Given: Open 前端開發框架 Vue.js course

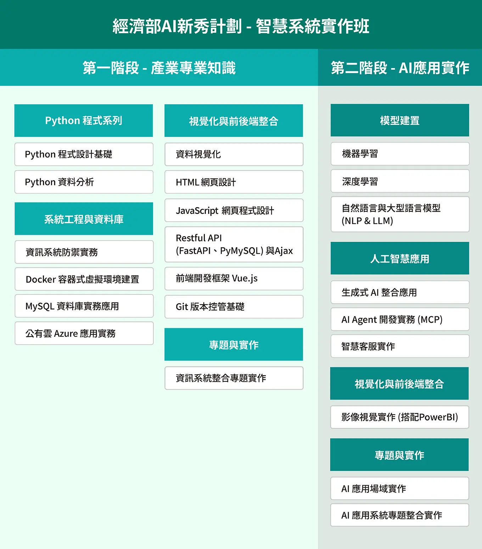Looking at the screenshot, I should click(234, 278).
